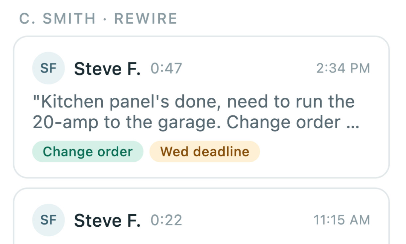Toggle Steve F.'s name on the top card
The height and width of the screenshot is (244, 406).
[108, 68]
